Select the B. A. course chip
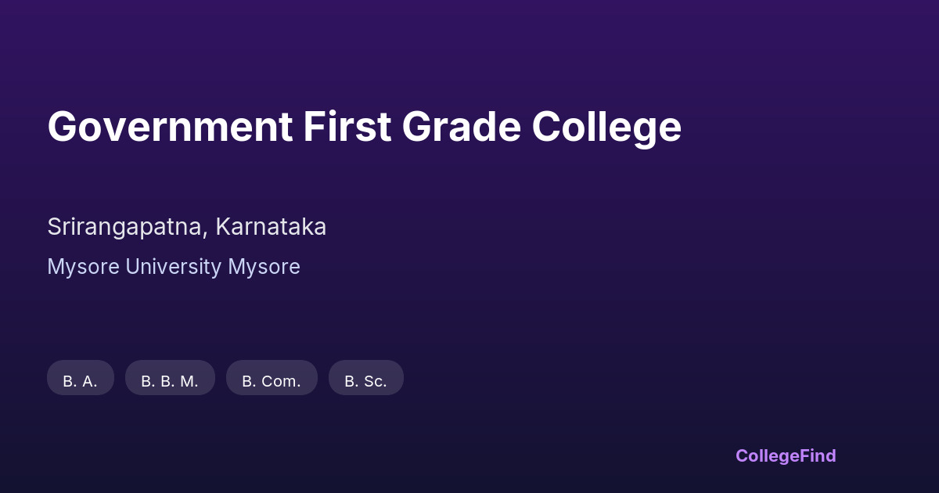The image size is (939, 493). 81,378
